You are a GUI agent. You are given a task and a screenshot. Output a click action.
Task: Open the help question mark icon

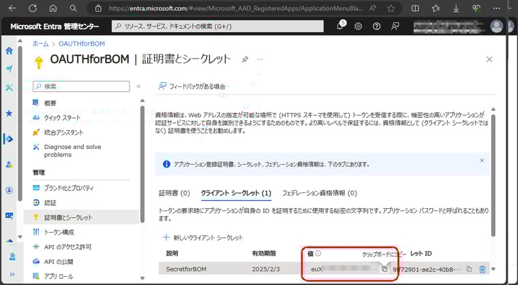[x=377, y=27]
